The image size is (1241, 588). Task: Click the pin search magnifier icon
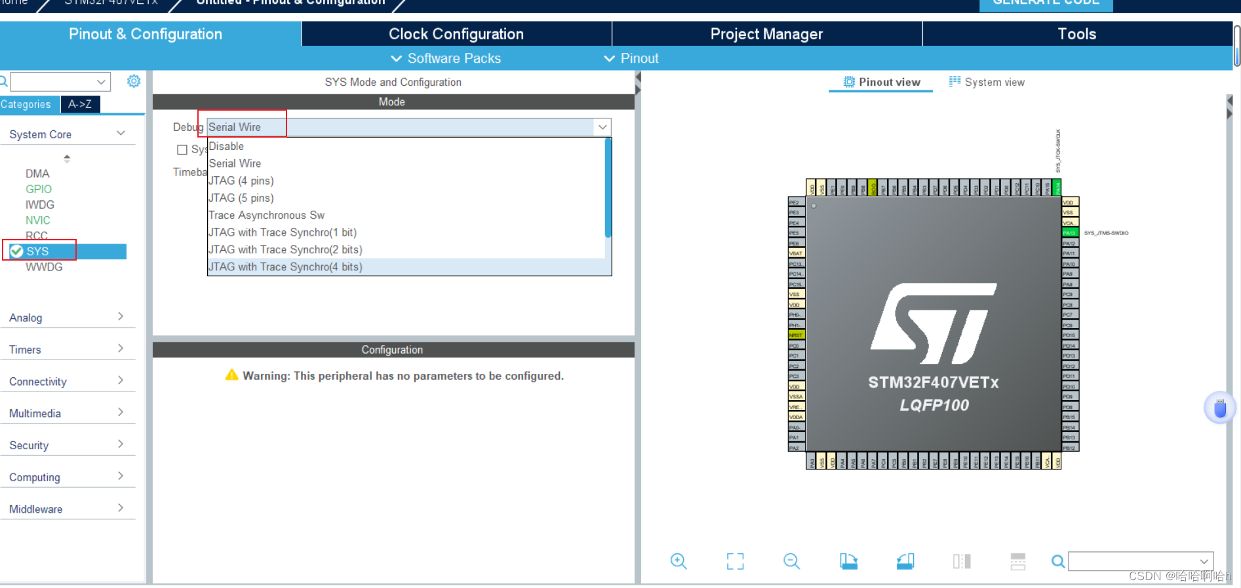click(1057, 561)
